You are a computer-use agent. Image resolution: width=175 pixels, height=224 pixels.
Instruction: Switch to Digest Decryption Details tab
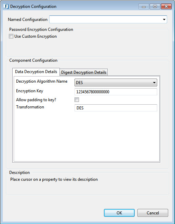click(x=84, y=72)
